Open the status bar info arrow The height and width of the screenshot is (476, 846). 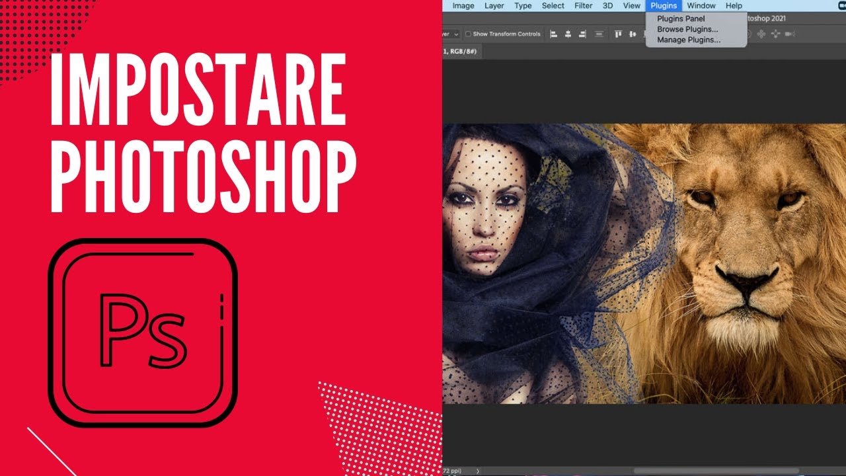(478, 471)
